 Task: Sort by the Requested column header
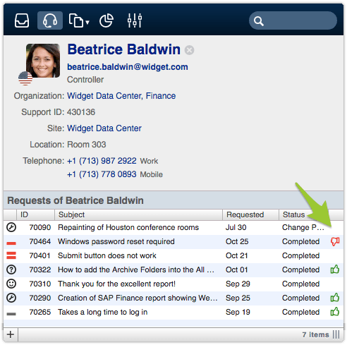[x=250, y=214]
